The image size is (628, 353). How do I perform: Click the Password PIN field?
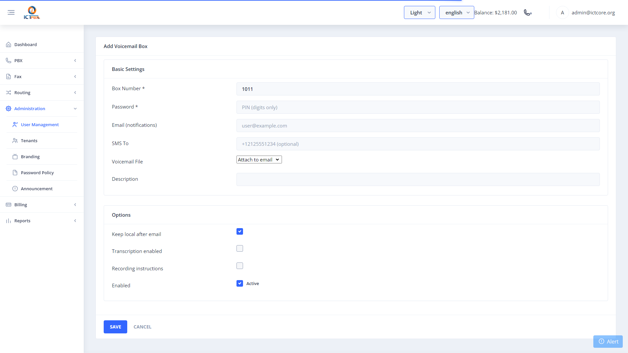pos(418,107)
